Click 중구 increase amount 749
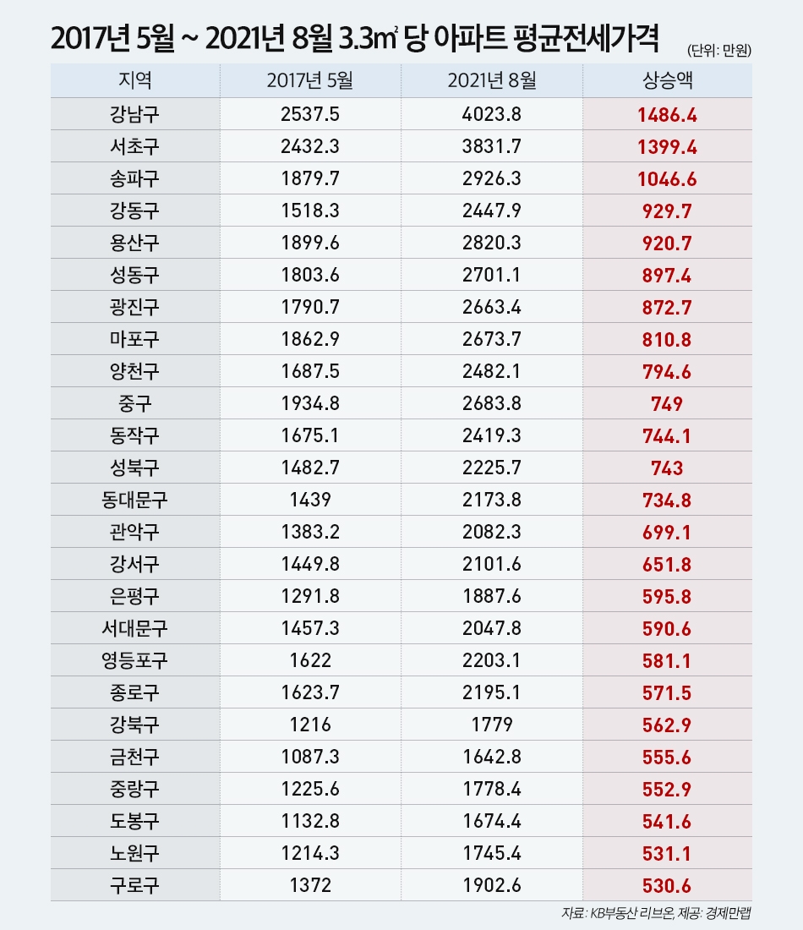This screenshot has height=930, width=803. [667, 403]
